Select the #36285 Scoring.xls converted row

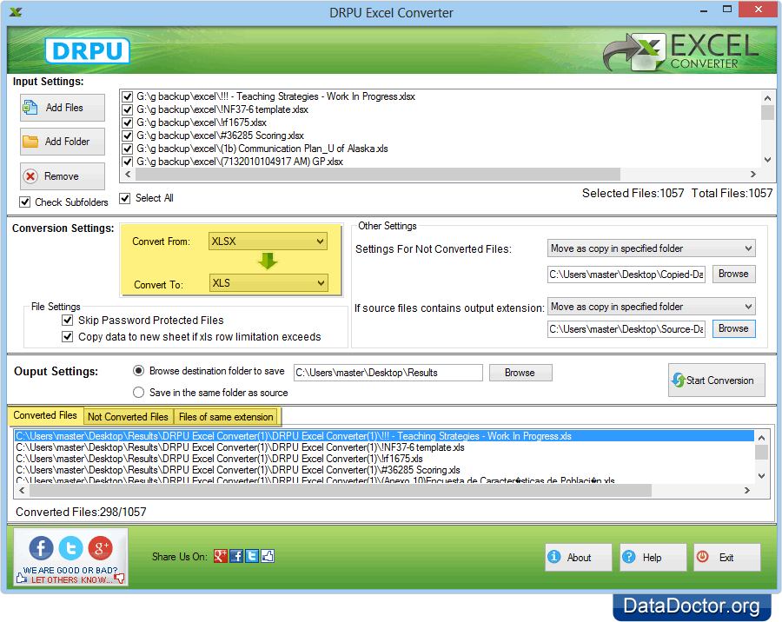coord(384,470)
